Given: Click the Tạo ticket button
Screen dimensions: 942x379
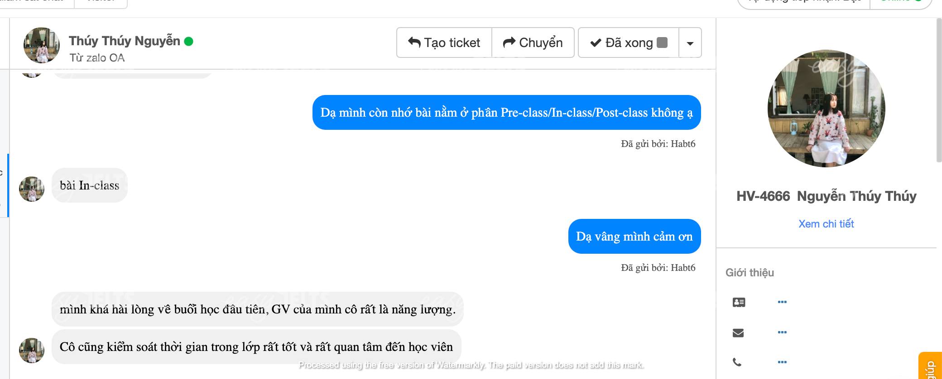Looking at the screenshot, I should (x=444, y=43).
